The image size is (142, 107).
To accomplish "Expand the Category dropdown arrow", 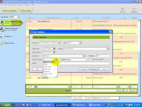I will point(84,56).
